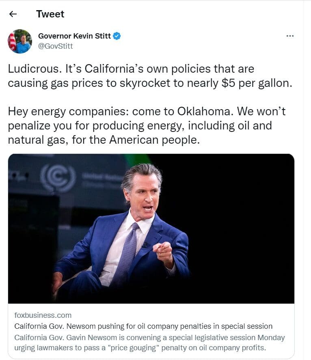Click the Tweet page title at the top
This screenshot has height=360, width=311.
click(50, 14)
